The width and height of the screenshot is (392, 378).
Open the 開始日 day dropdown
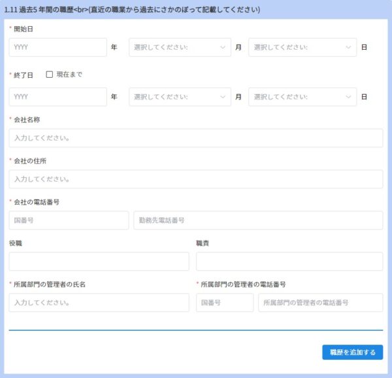point(302,47)
